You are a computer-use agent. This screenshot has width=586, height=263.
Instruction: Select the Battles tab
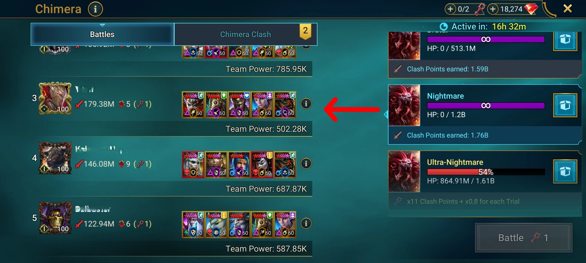(102, 34)
